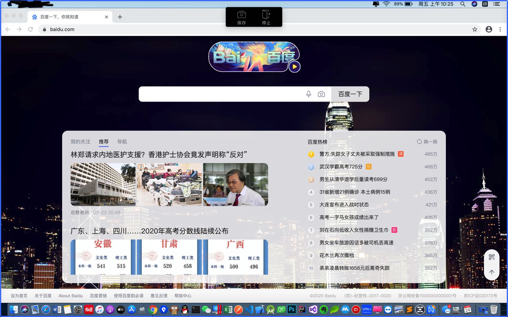Click the 关于百度 footer link
Image resolution: width=508 pixels, height=317 pixels.
(43, 296)
